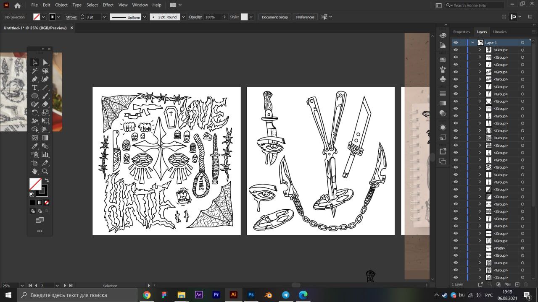Select the Shape Builder tool

point(35,130)
